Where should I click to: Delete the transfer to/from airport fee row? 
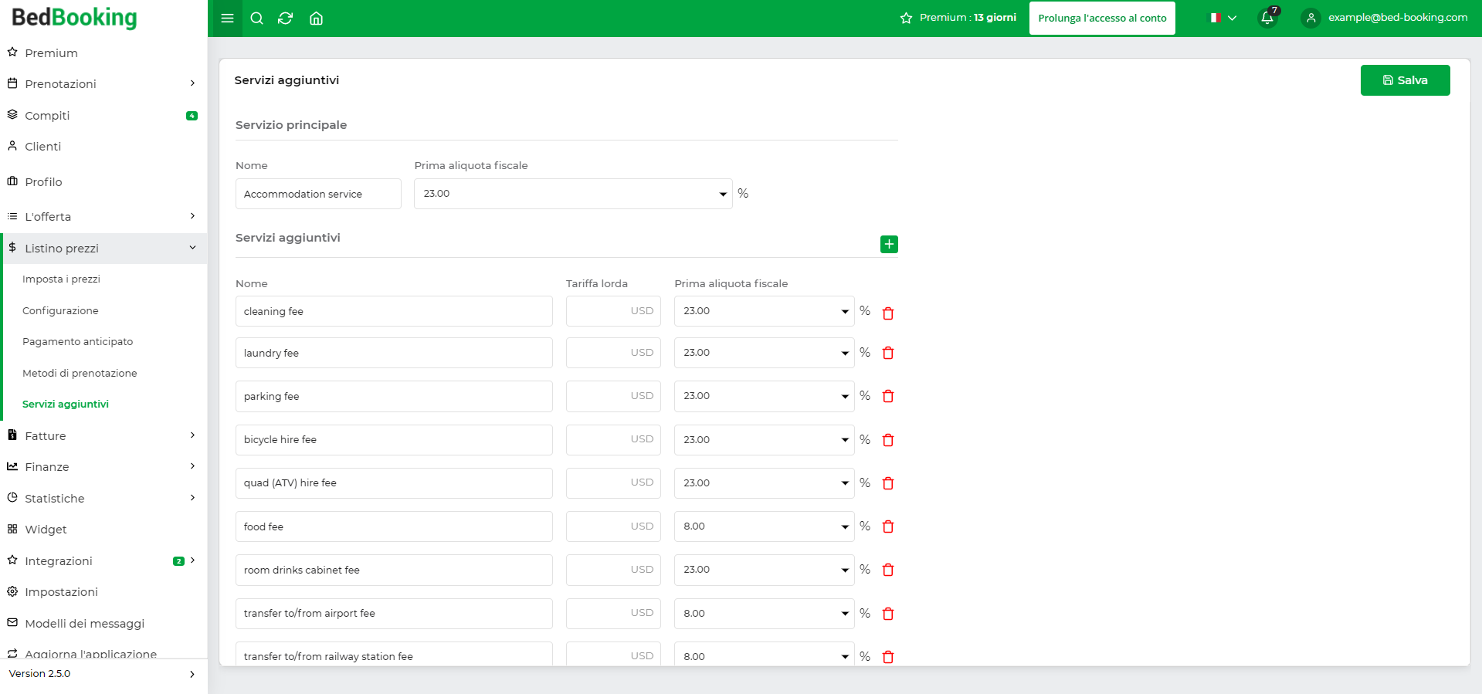point(888,614)
